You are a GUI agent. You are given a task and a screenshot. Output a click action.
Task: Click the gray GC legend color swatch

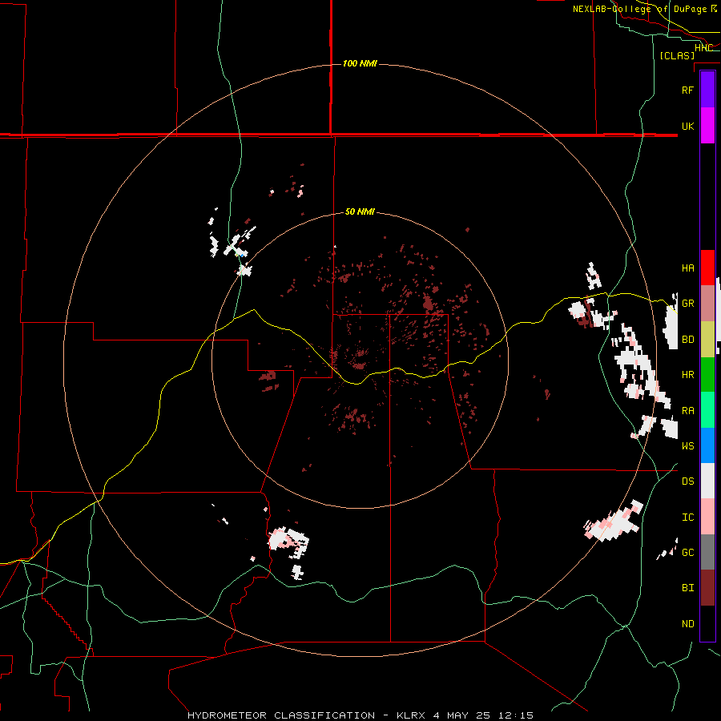click(707, 552)
